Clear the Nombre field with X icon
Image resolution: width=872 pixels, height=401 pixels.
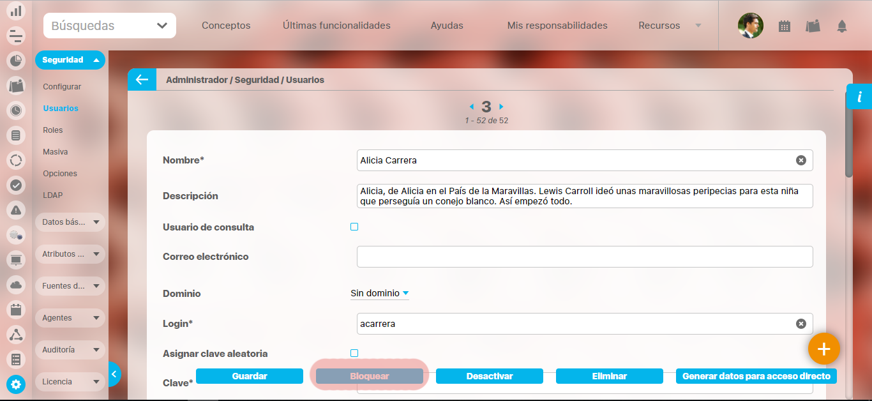click(801, 160)
